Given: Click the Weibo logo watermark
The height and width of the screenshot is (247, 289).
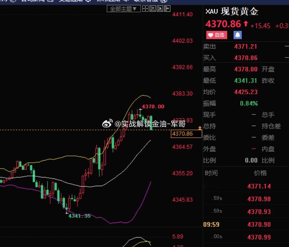Looking at the screenshot, I should [108, 123].
